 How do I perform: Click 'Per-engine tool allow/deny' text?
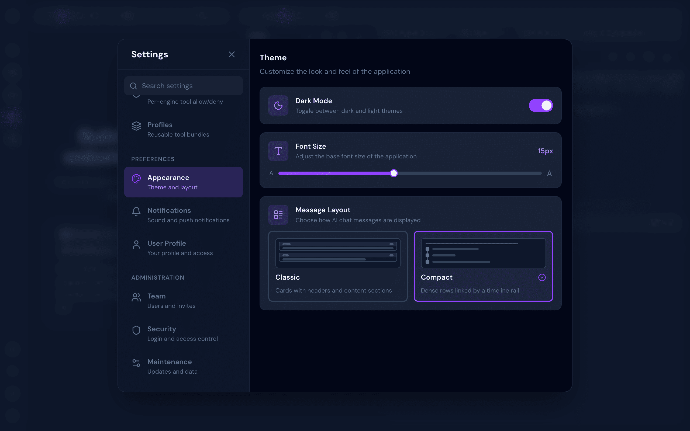pos(185,102)
